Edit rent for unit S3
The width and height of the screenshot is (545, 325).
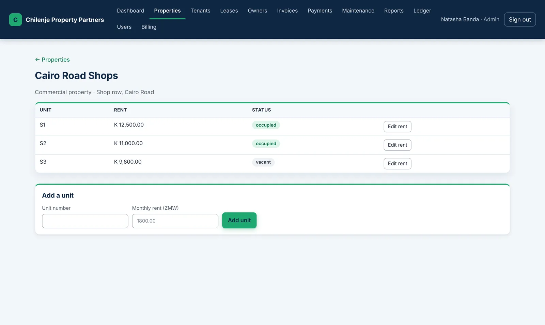[397, 164]
